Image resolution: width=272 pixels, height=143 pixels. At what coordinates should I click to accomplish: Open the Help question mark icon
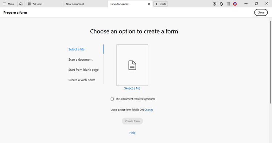[214, 4]
